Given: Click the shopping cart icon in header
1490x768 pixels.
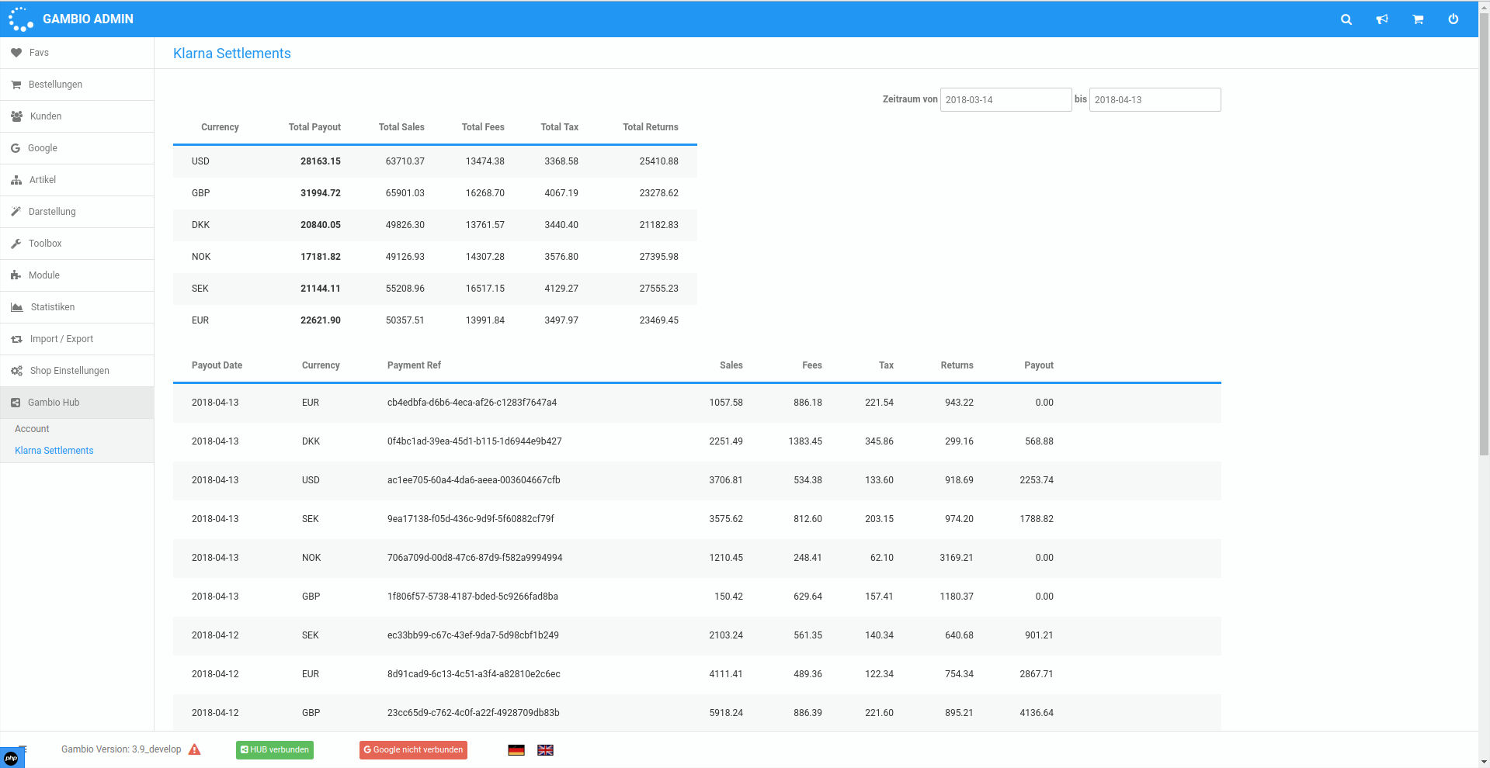Looking at the screenshot, I should coord(1418,19).
